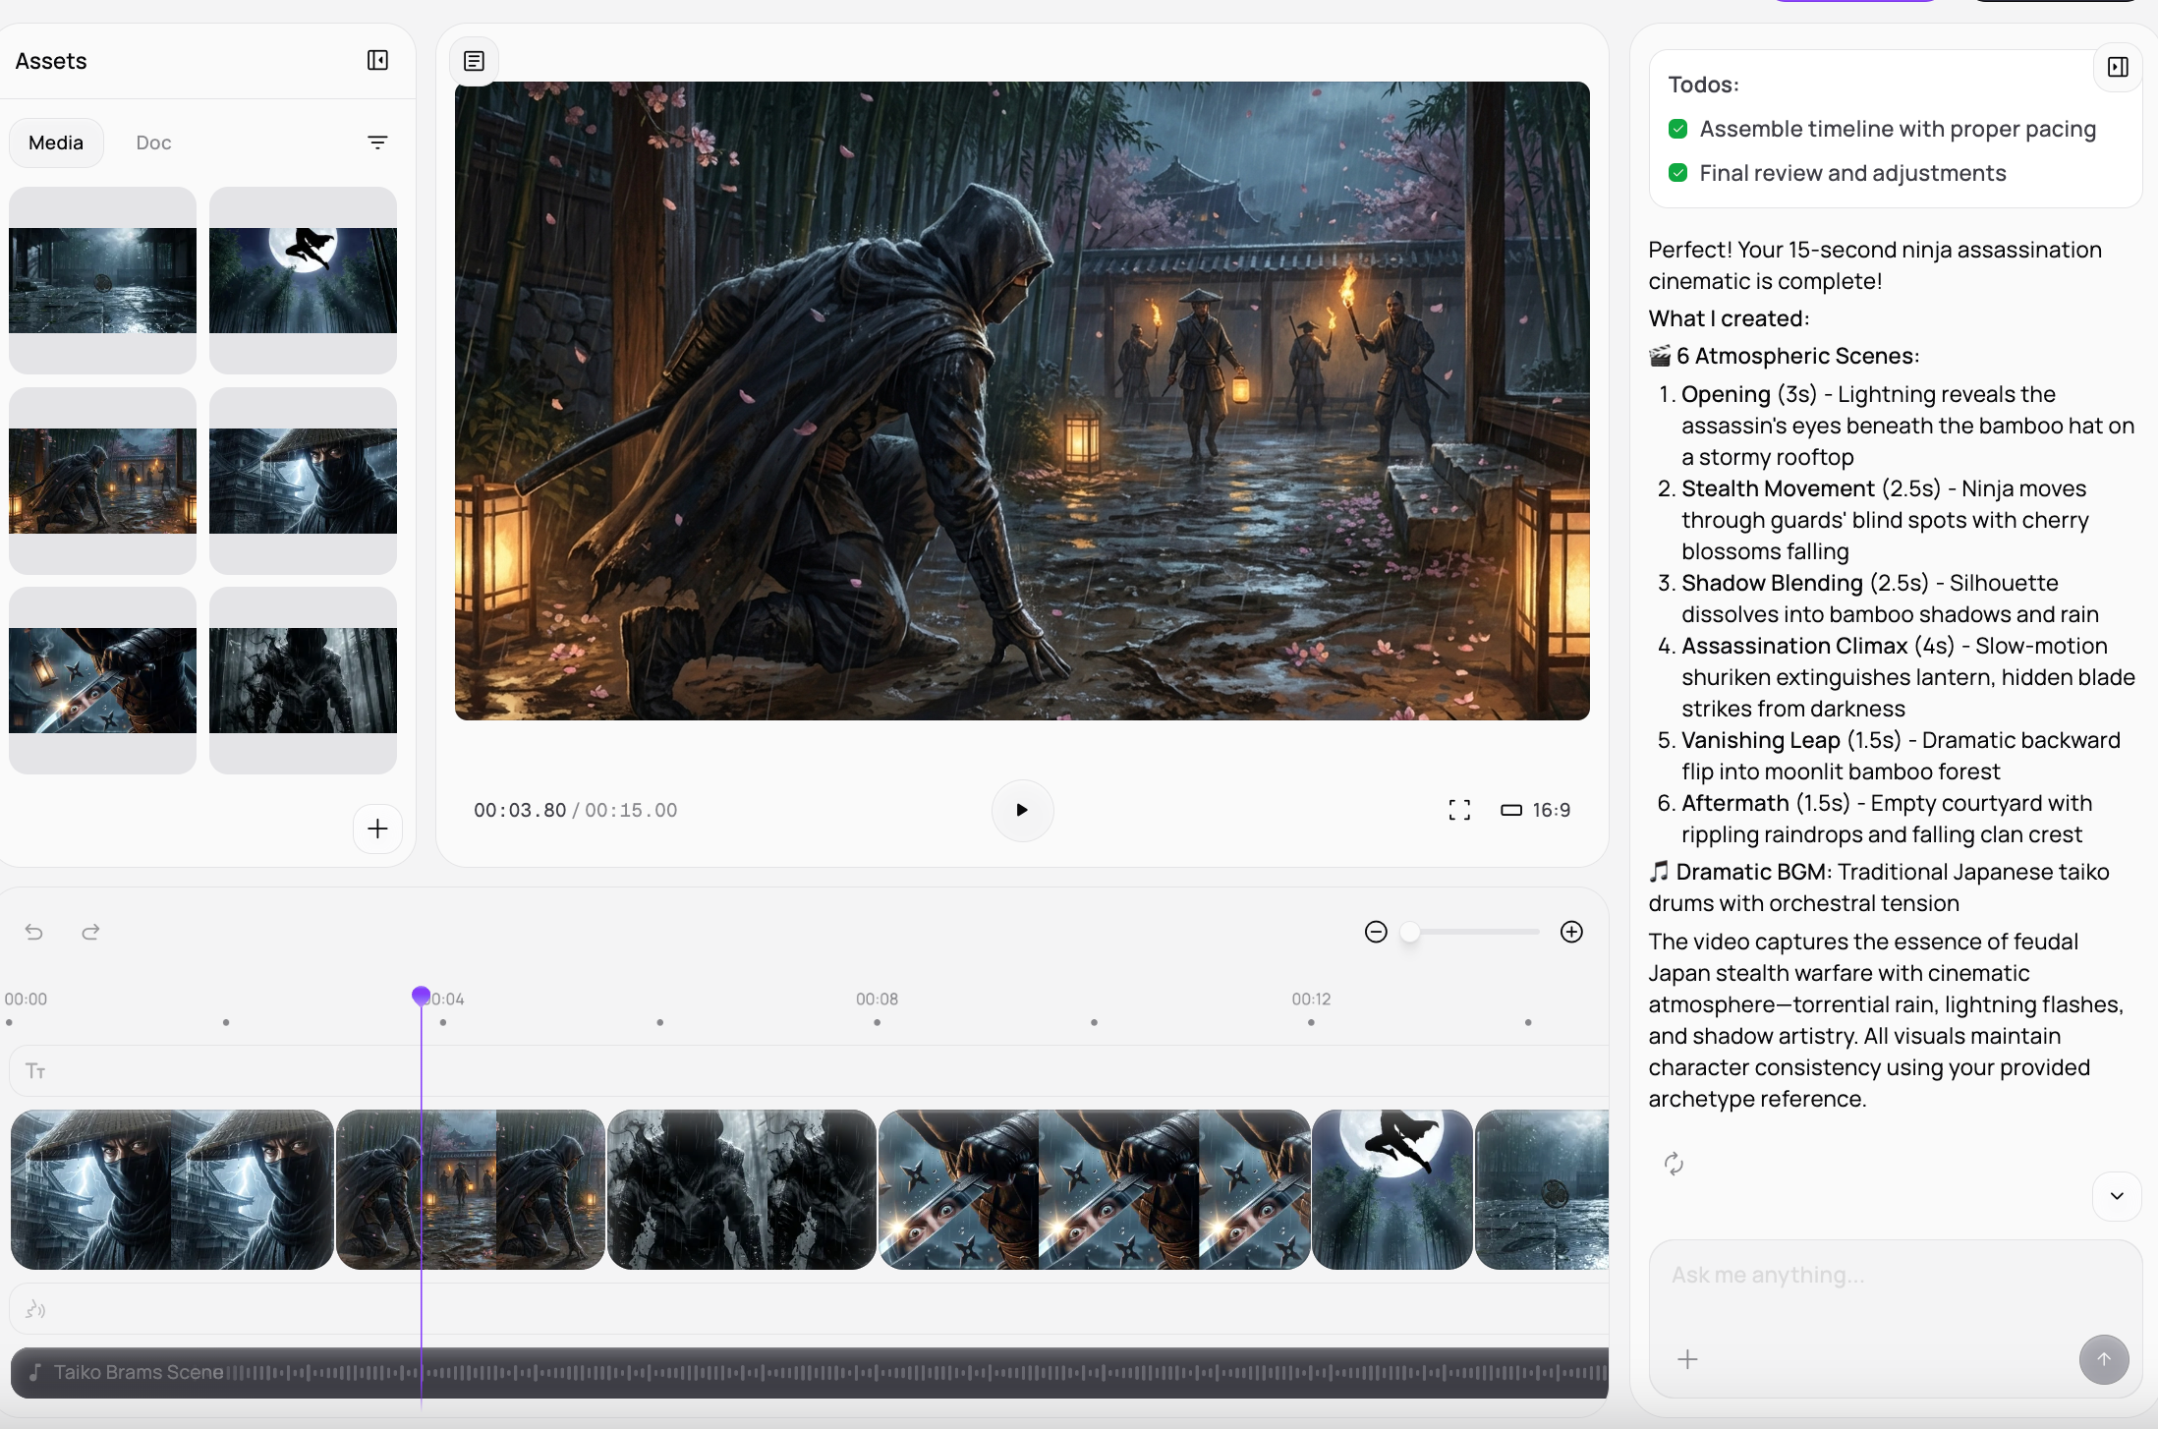Toggle 'Final review and adjustments' checkbox
Viewport: 2158px width, 1429px height.
tap(1677, 173)
